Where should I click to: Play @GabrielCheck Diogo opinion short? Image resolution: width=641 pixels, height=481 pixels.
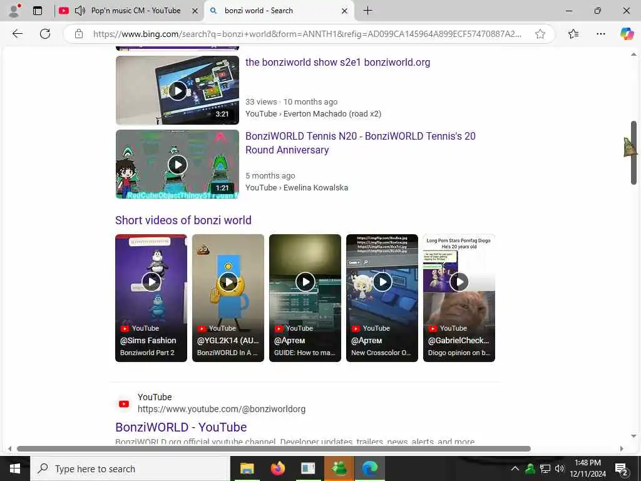[459, 297]
